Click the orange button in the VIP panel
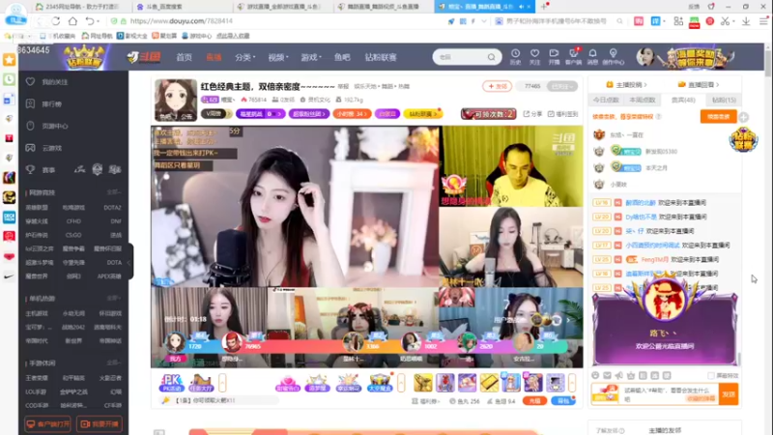The height and width of the screenshot is (435, 773). (718, 117)
